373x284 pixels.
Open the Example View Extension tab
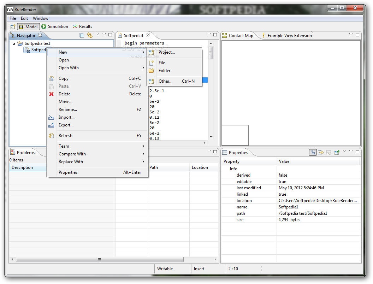click(x=287, y=35)
